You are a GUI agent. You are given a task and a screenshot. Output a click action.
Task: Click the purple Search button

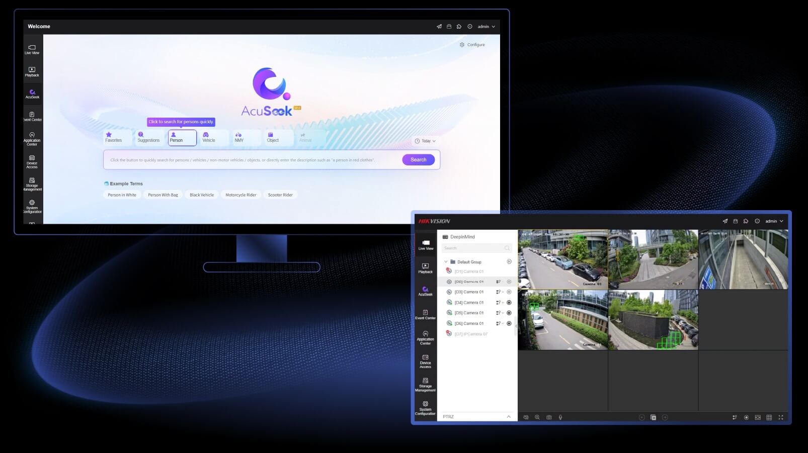point(418,160)
